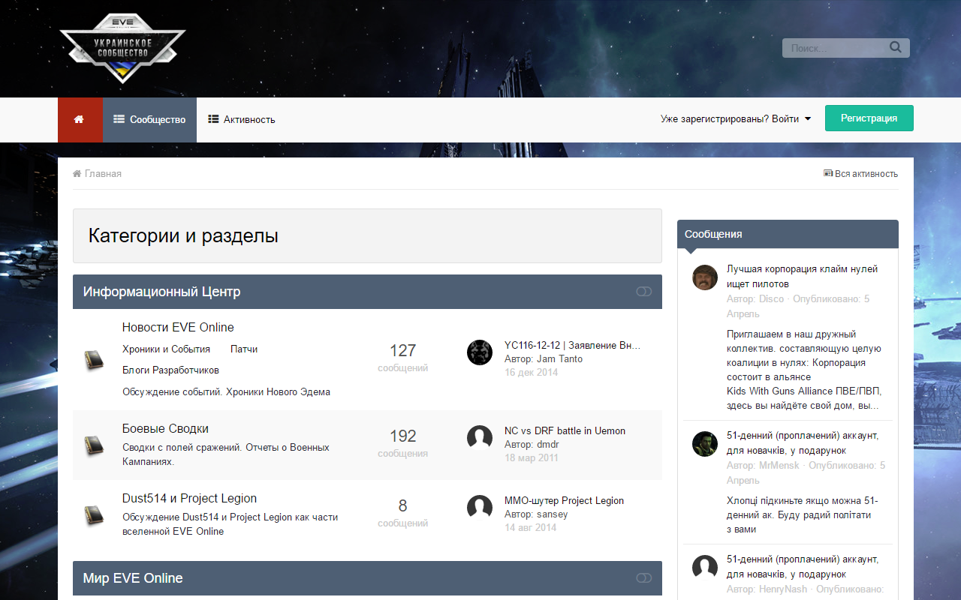The width and height of the screenshot is (961, 600).
Task: Go to Главная breadcrumb link
Action: click(103, 174)
